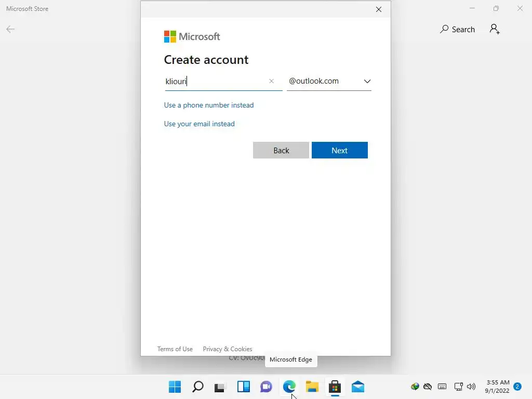The height and width of the screenshot is (399, 532).
Task: Close the Create account dialog
Action: [x=379, y=9]
